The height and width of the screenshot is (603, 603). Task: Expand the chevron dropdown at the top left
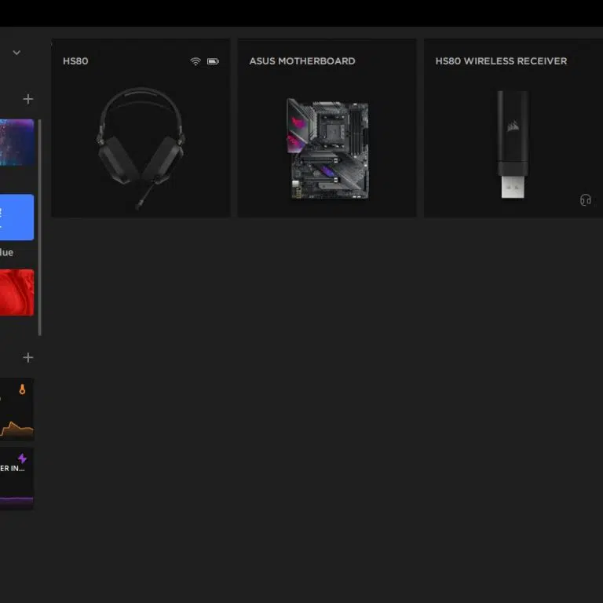[16, 53]
